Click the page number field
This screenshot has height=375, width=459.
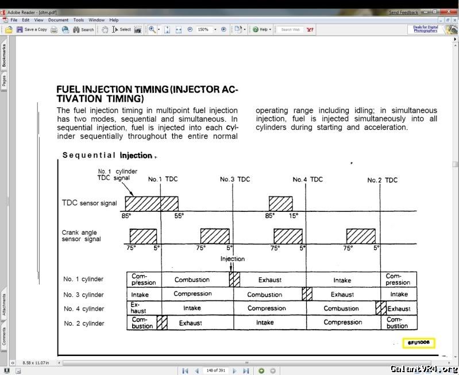coord(215,371)
